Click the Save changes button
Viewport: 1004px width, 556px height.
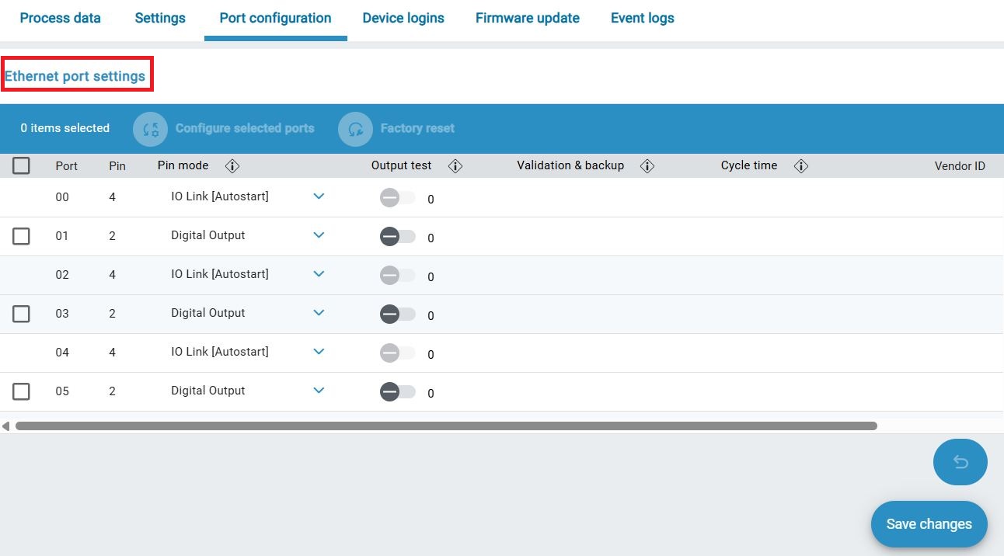(929, 524)
